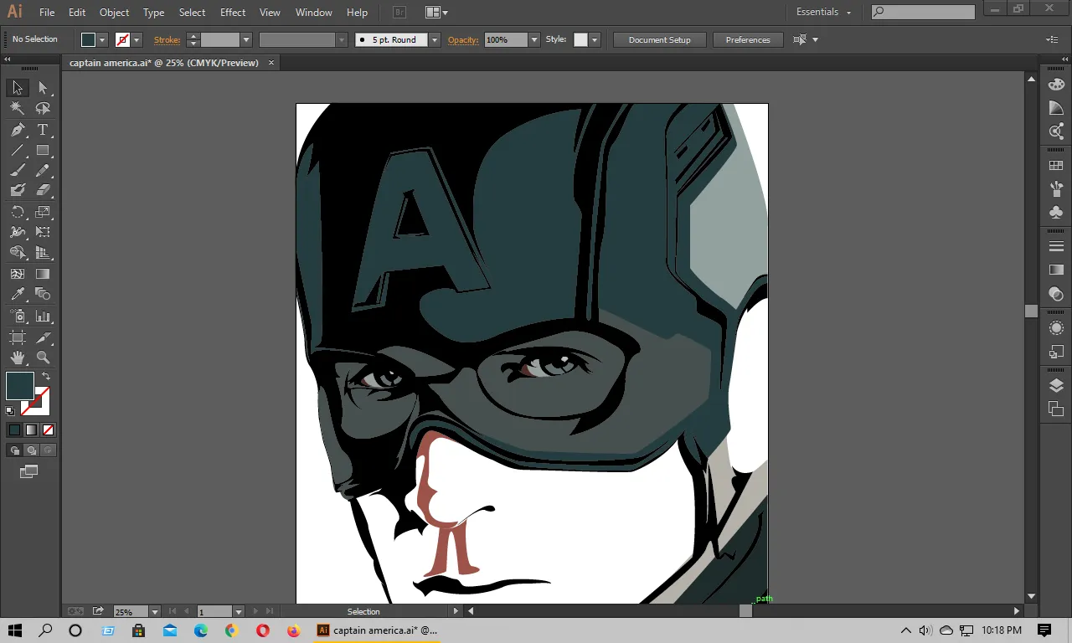Set paint mode to Color
This screenshot has width=1072, height=643.
click(x=14, y=430)
